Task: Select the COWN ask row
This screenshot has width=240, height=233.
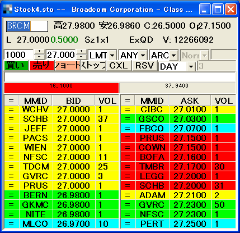Action: 178,147
